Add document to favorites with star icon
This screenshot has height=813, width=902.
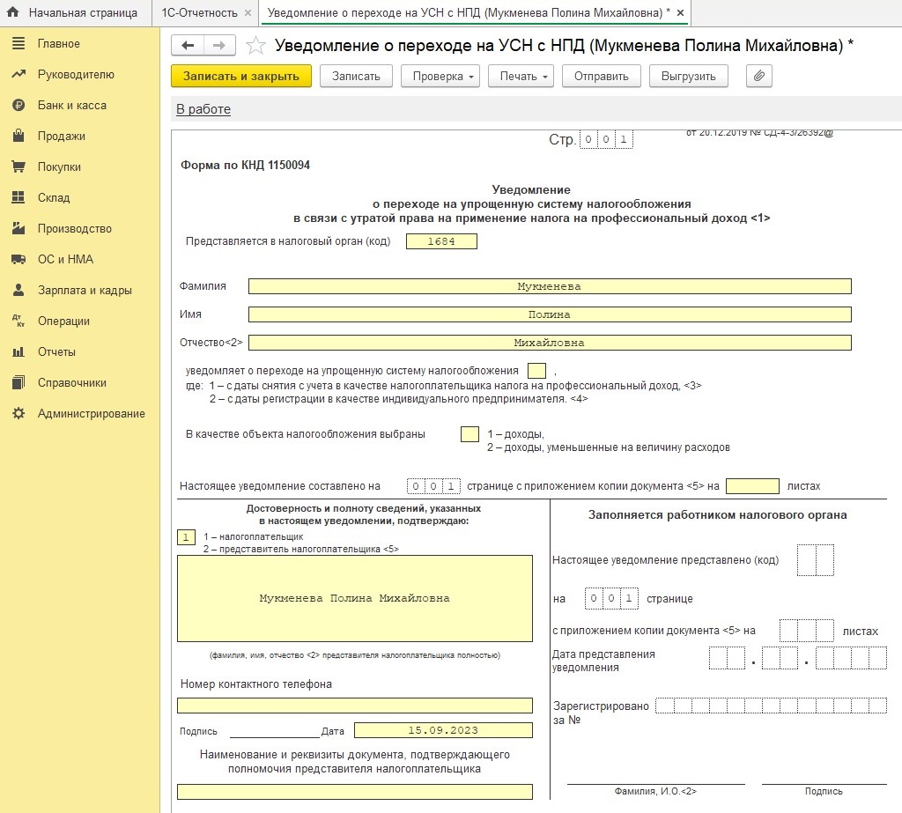[255, 46]
